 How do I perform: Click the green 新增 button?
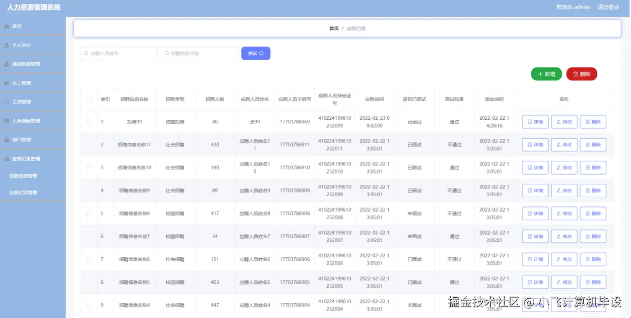(x=546, y=74)
